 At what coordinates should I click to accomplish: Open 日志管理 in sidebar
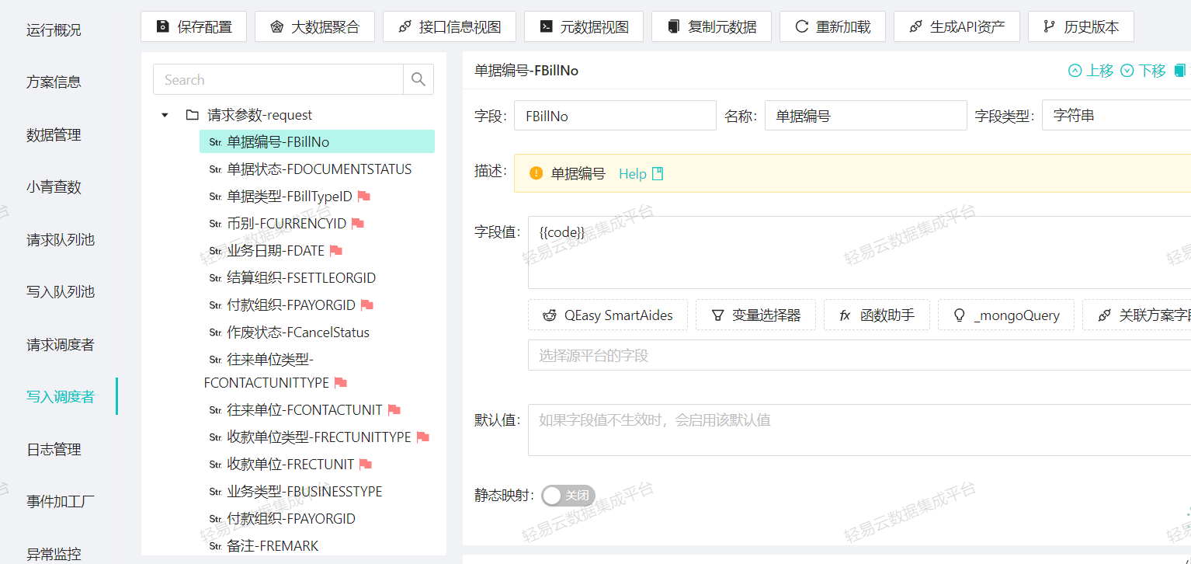(54, 449)
